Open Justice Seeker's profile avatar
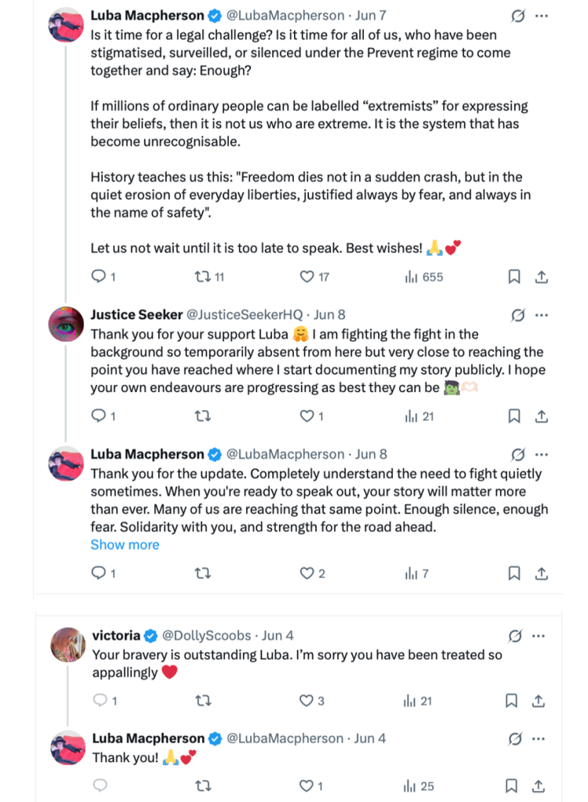This screenshot has height=802, width=588. pyautogui.click(x=66, y=324)
